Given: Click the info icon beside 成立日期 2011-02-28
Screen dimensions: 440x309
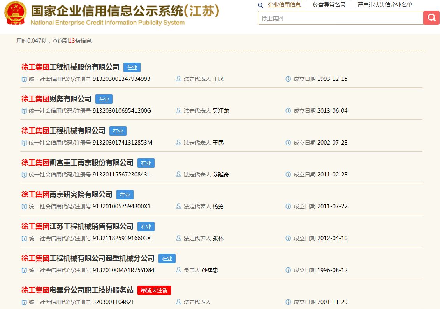Looking at the screenshot, I should (288, 175).
